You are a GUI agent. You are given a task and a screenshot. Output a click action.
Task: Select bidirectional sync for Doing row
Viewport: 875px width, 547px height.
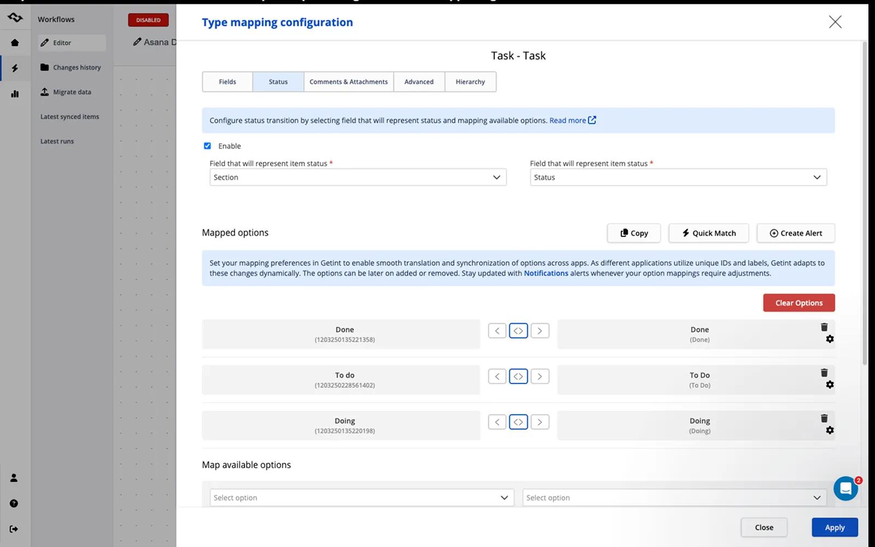coord(518,422)
